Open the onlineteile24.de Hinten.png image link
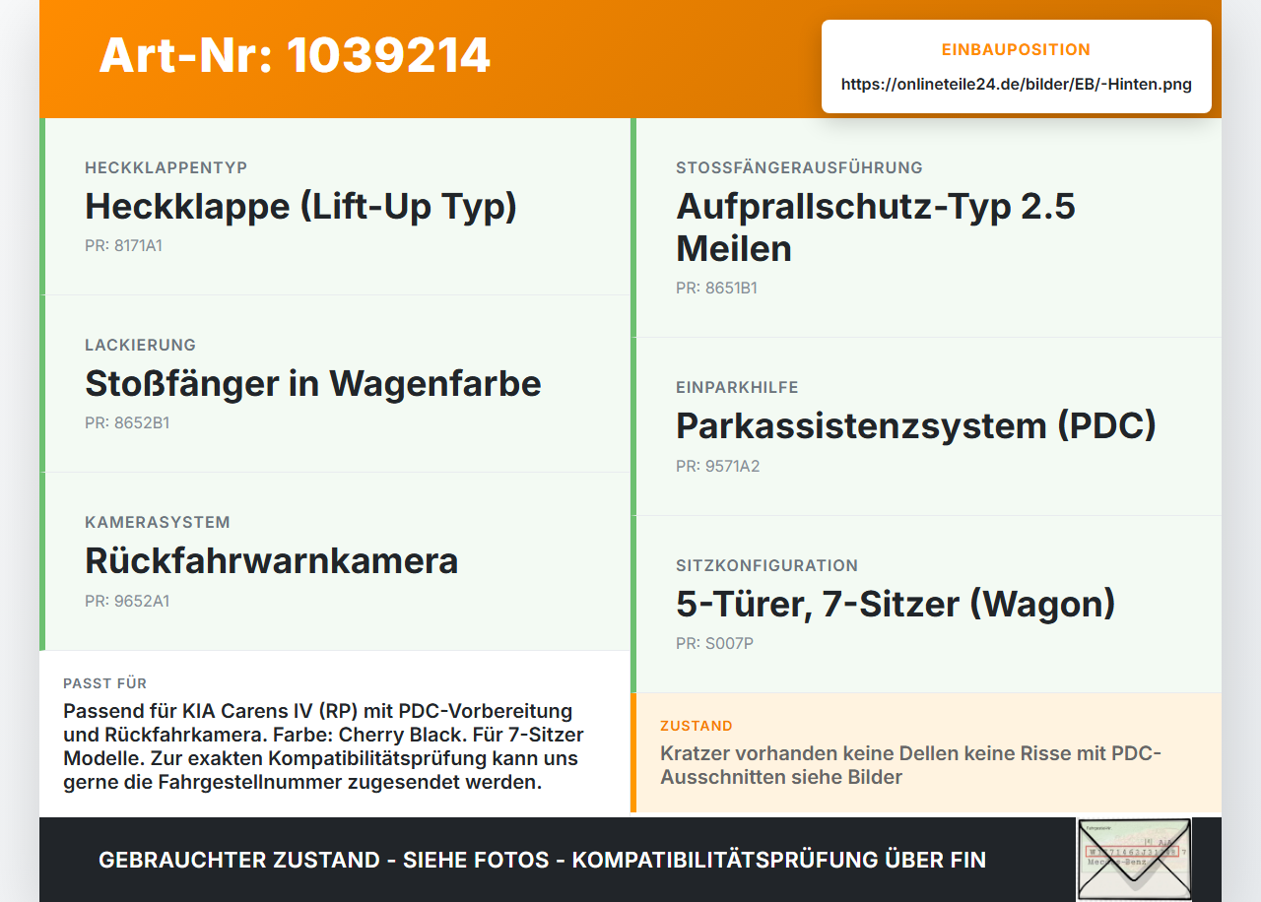This screenshot has height=902, width=1261. coord(1016,85)
